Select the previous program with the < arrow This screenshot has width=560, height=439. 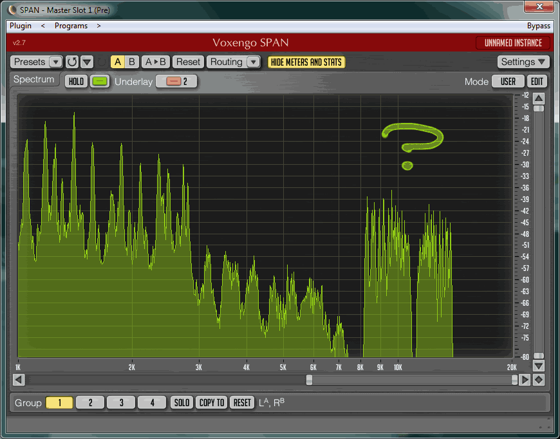[x=43, y=26]
